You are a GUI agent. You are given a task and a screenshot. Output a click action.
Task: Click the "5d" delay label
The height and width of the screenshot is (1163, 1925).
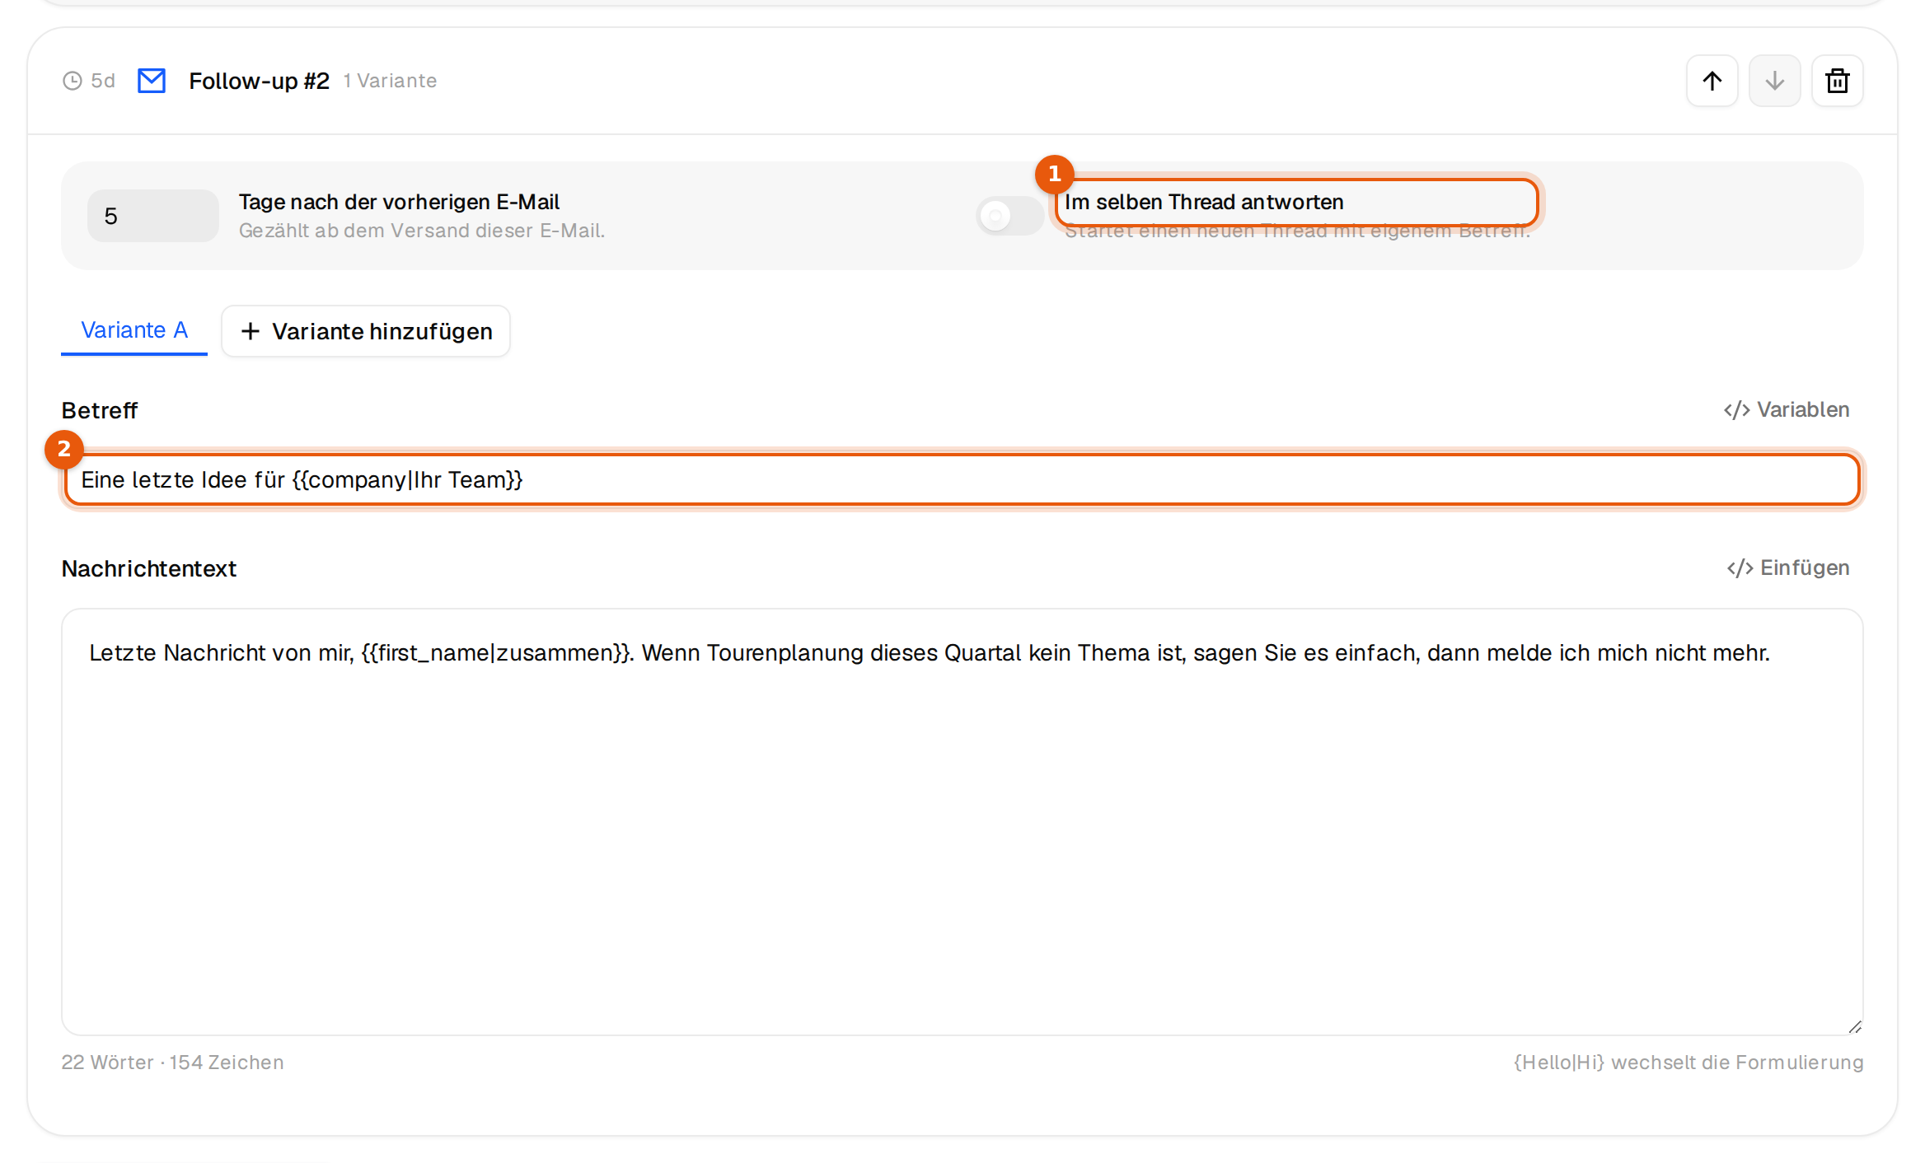point(103,81)
